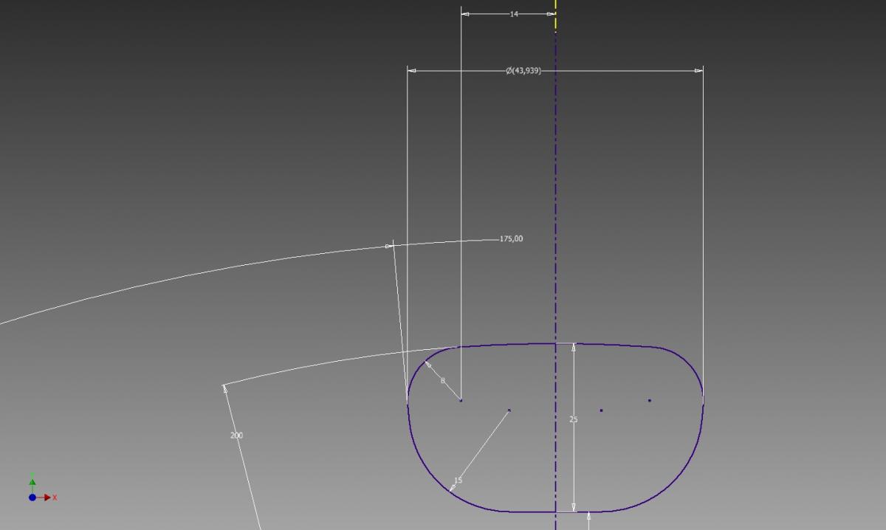
Task: Select the 14 horizontal dimension value
Action: point(514,14)
